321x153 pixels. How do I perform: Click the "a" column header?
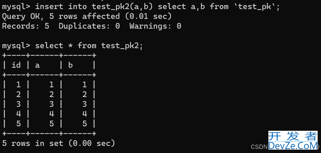point(37,65)
